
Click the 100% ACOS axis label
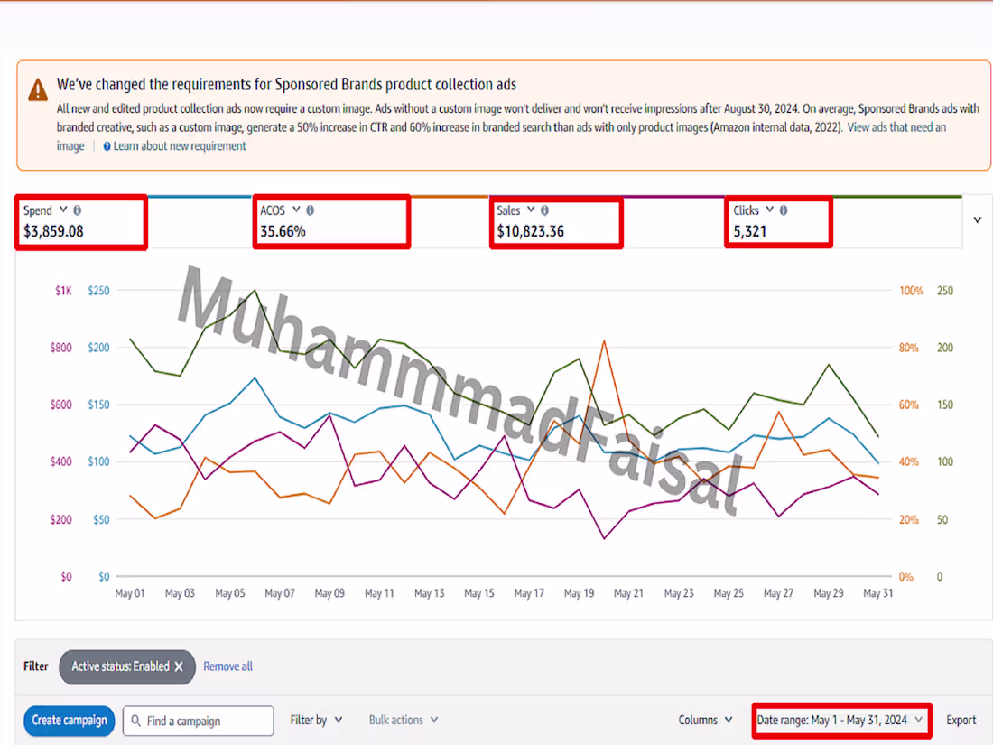[912, 291]
